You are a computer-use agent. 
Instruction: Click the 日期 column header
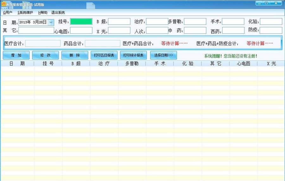click(17, 63)
